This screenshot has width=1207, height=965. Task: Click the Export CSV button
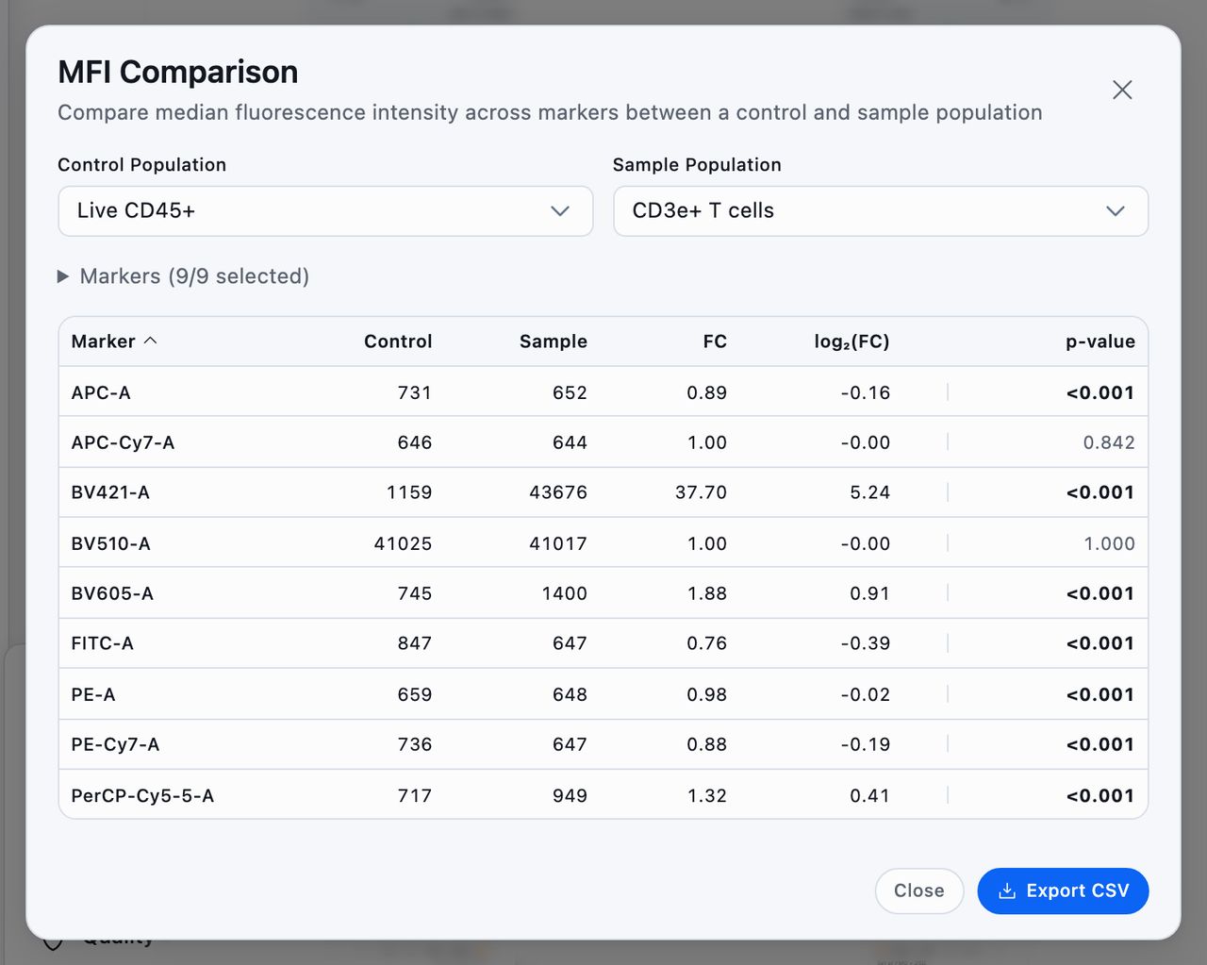coord(1063,890)
